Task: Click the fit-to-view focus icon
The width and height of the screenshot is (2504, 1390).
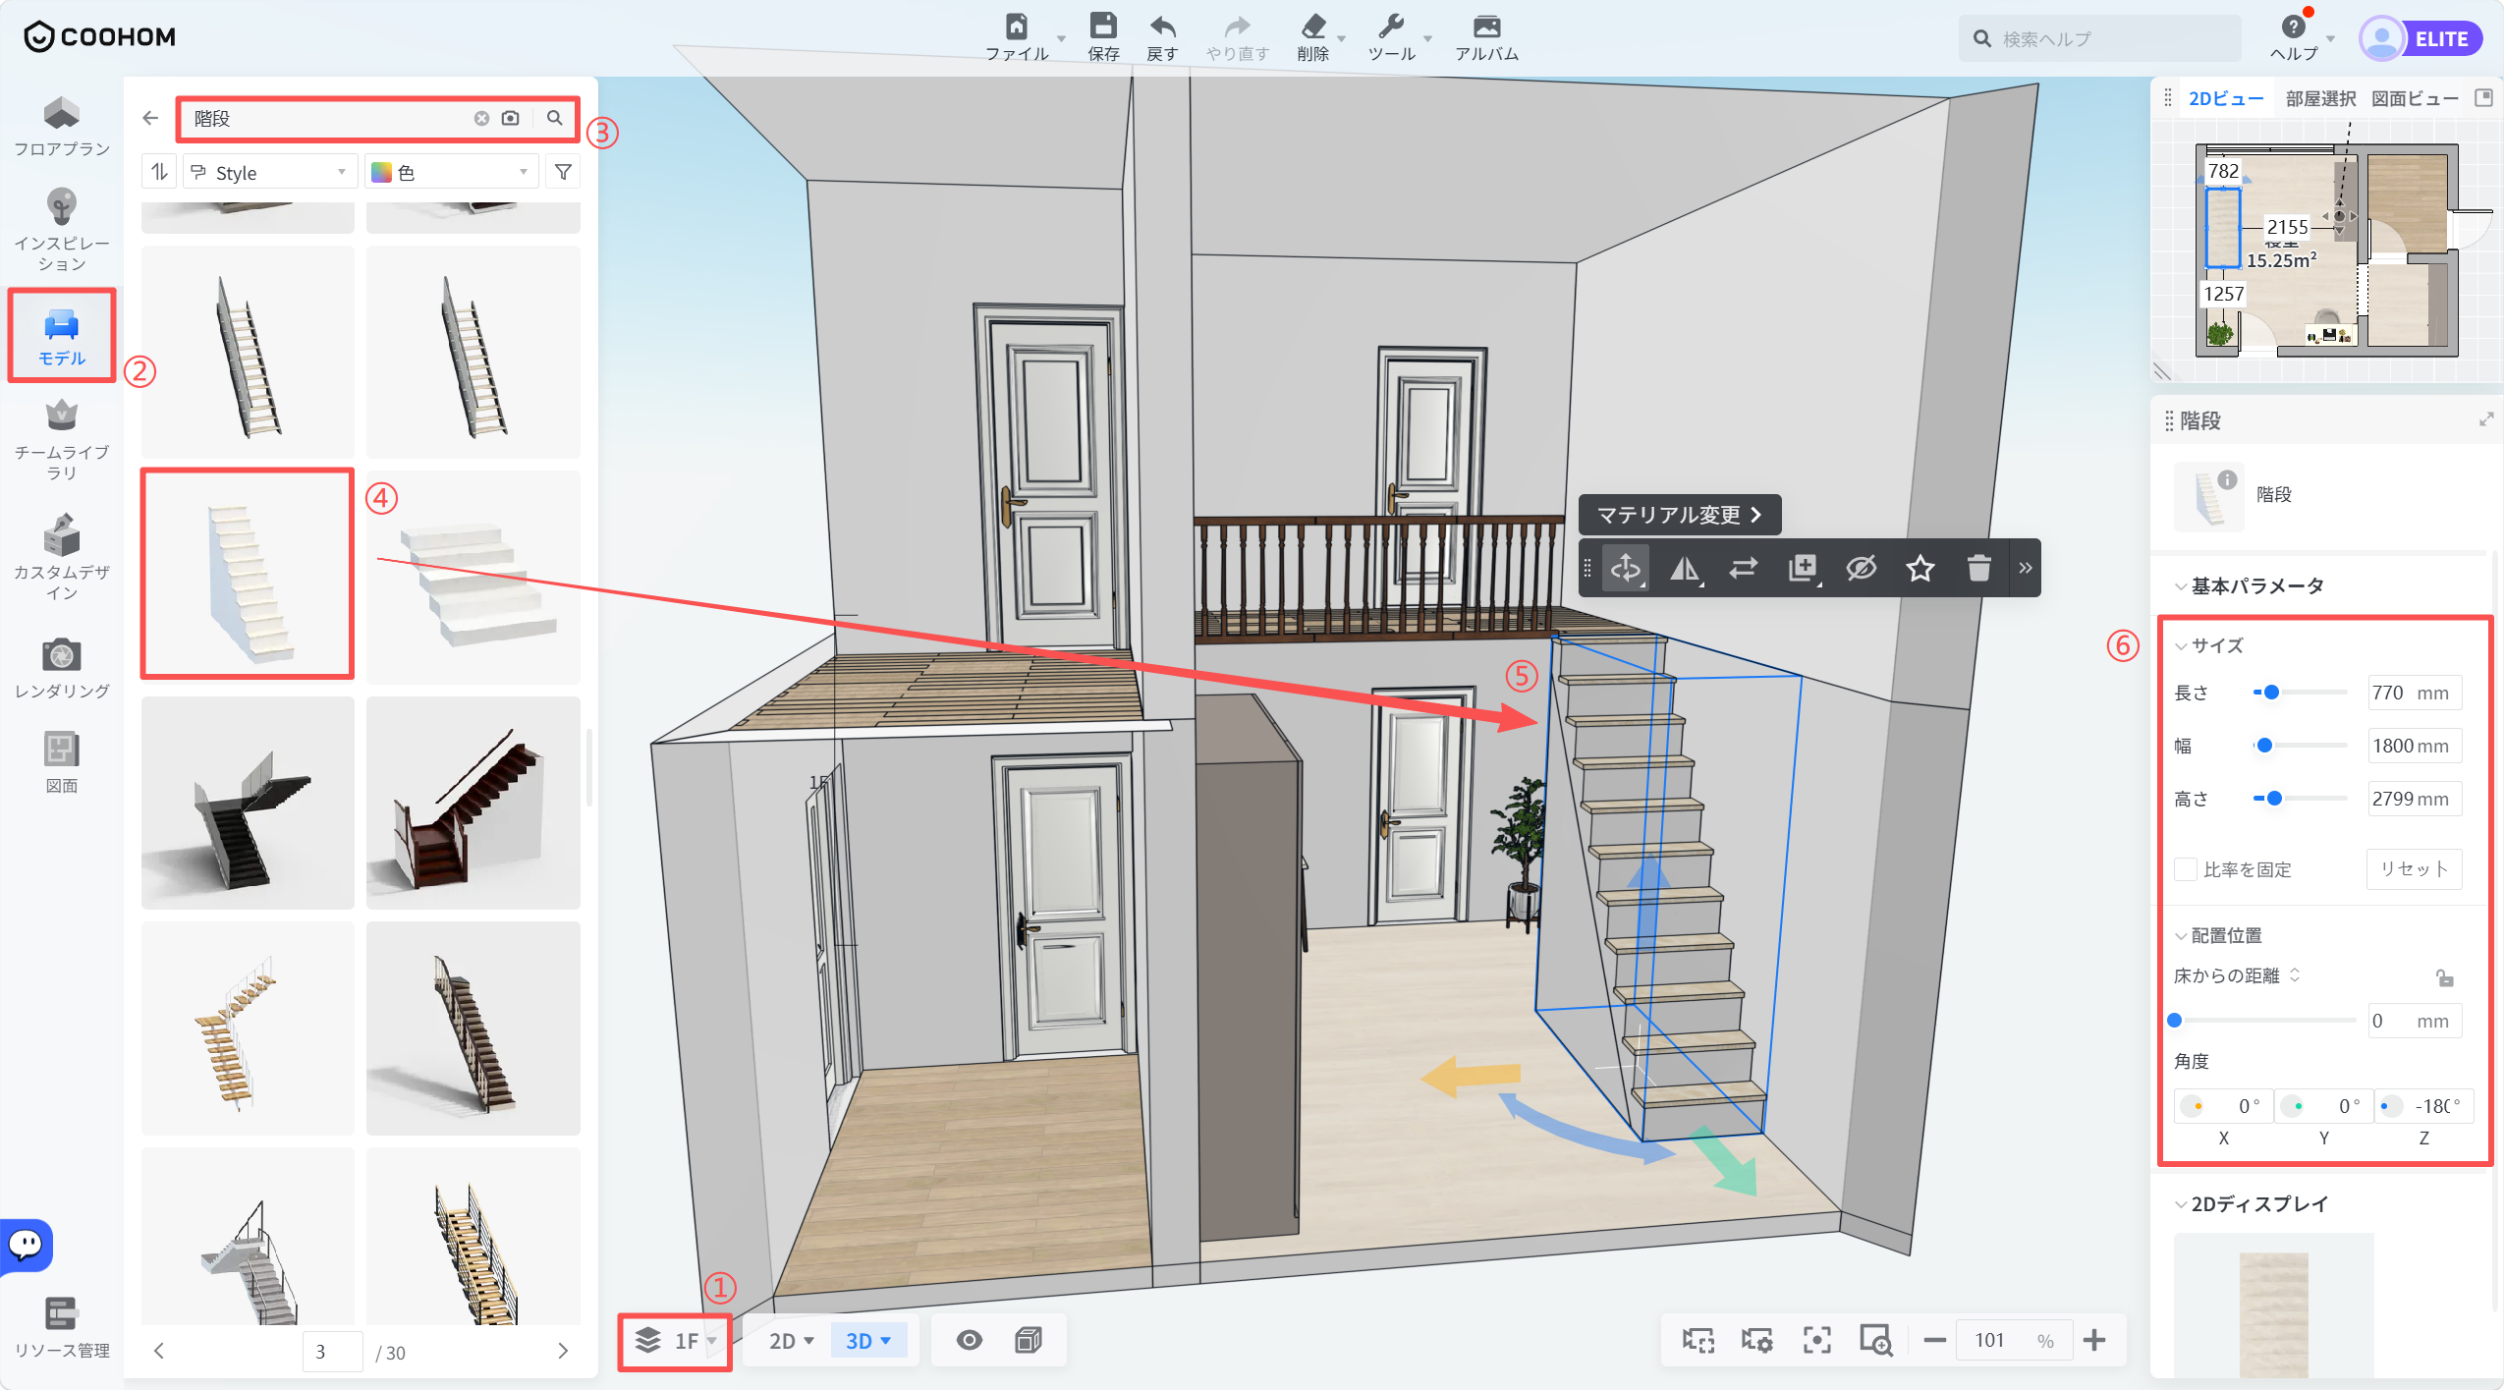Action: [1816, 1340]
